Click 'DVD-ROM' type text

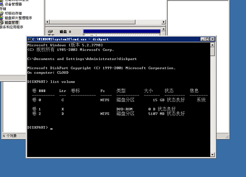[x=124, y=109]
